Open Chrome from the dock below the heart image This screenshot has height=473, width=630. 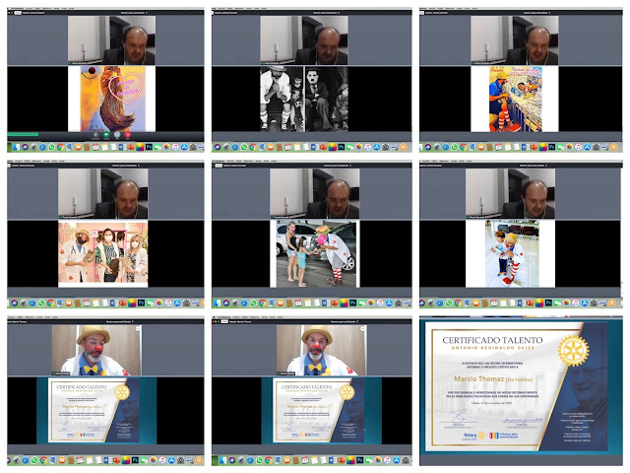coord(60,147)
